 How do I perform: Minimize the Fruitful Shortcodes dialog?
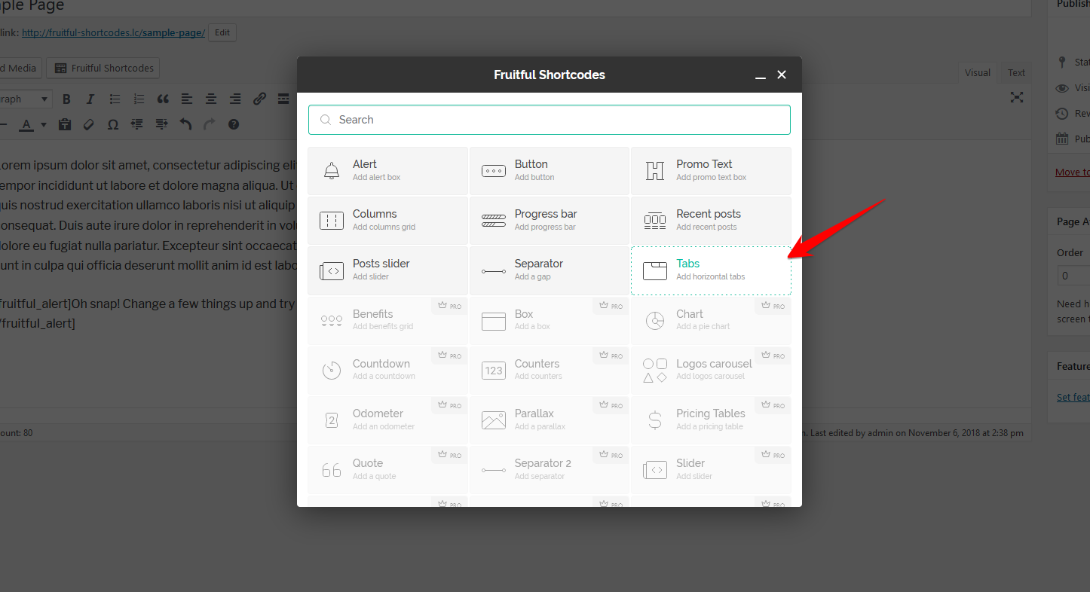761,75
